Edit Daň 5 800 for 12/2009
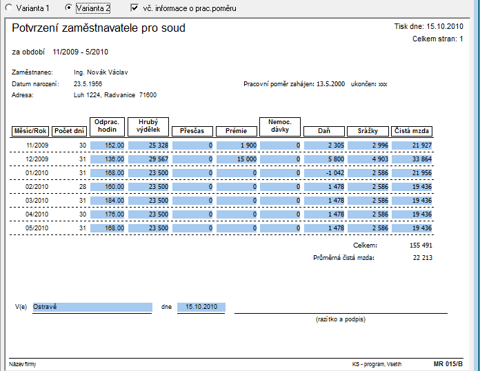 coord(324,159)
